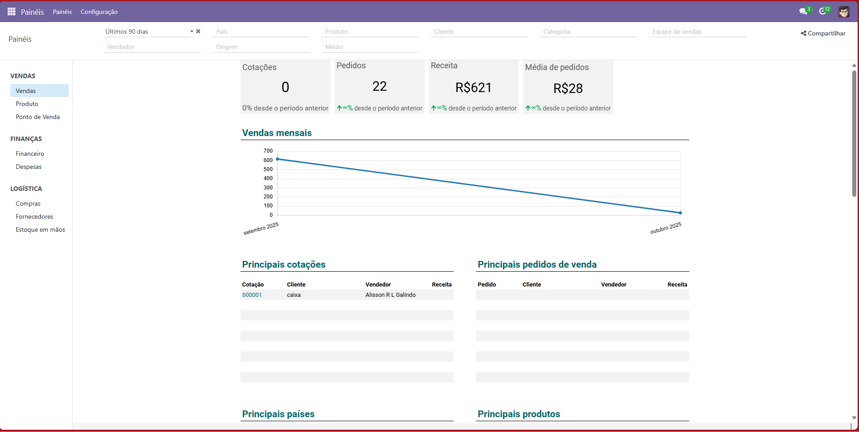This screenshot has height=432, width=859.
Task: Open the conversations messages icon
Action: (x=803, y=12)
